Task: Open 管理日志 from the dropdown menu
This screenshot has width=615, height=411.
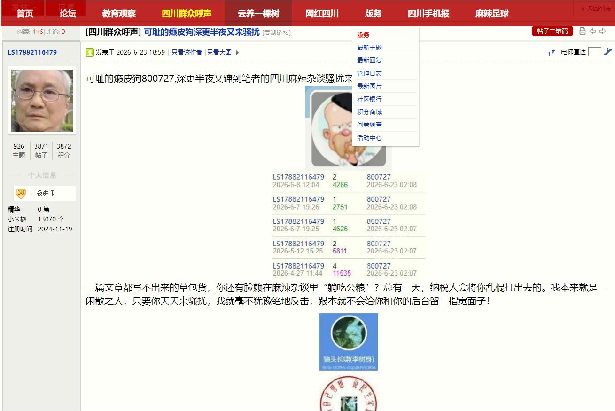Action: [x=369, y=73]
